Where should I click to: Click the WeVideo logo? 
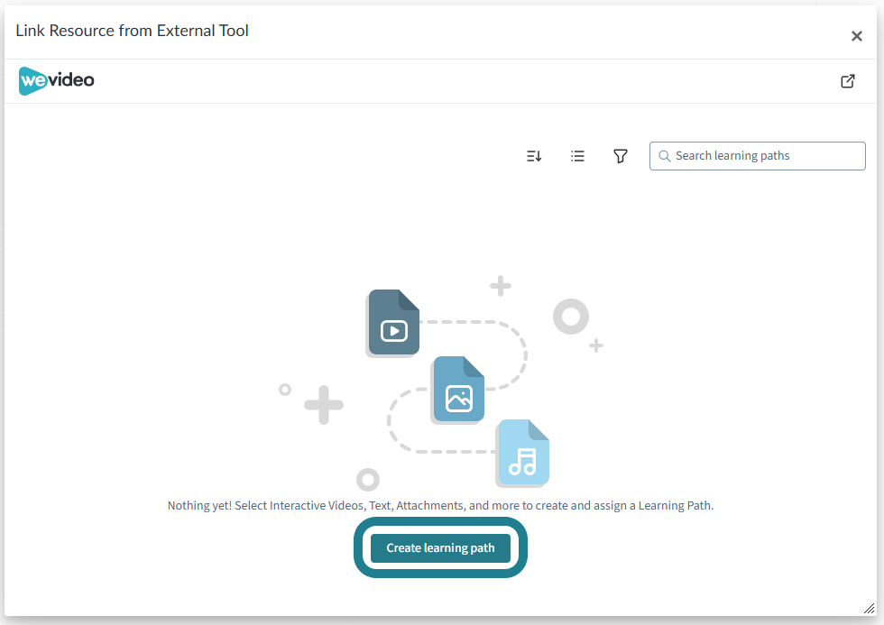56,80
